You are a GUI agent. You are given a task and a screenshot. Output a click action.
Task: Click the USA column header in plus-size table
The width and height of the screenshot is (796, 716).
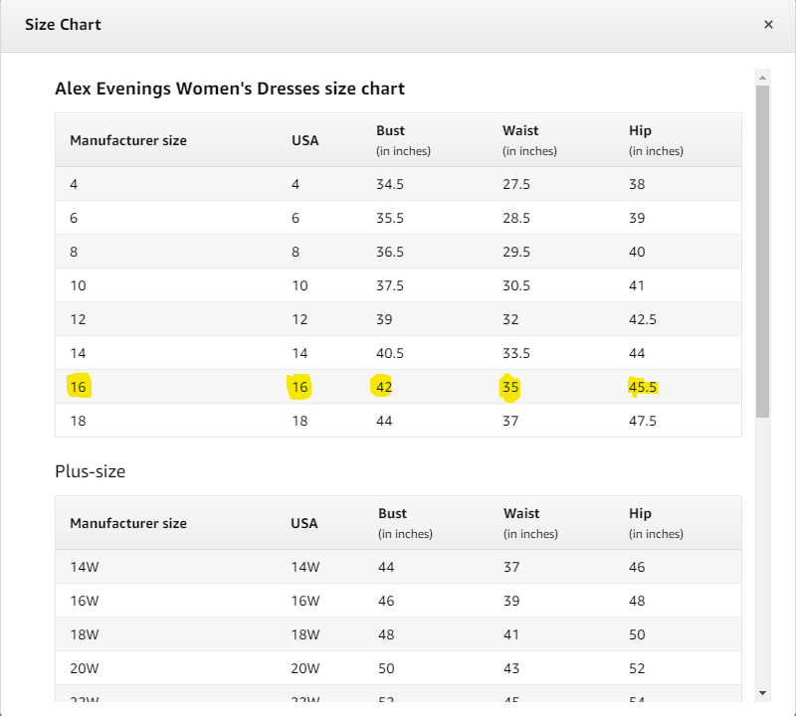tap(304, 523)
